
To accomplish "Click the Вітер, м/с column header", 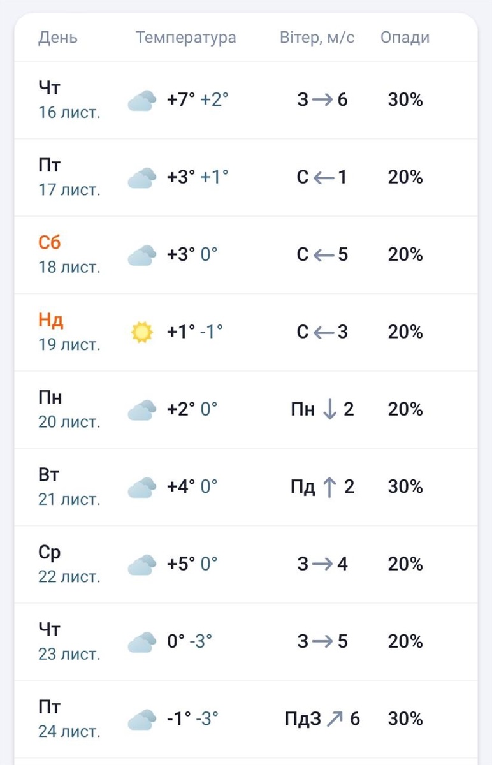I will tap(317, 37).
